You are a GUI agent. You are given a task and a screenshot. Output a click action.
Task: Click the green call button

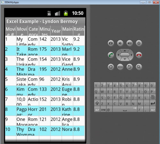(111, 55)
